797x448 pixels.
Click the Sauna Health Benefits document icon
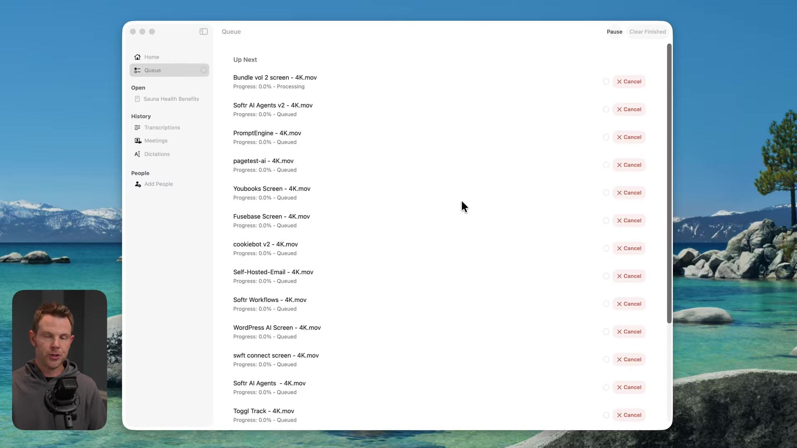[137, 99]
